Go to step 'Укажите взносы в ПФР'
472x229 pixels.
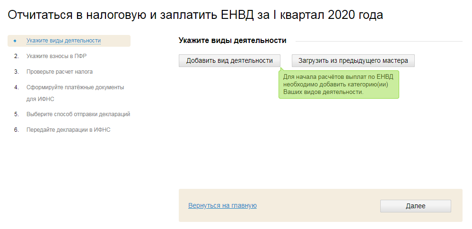(x=56, y=56)
